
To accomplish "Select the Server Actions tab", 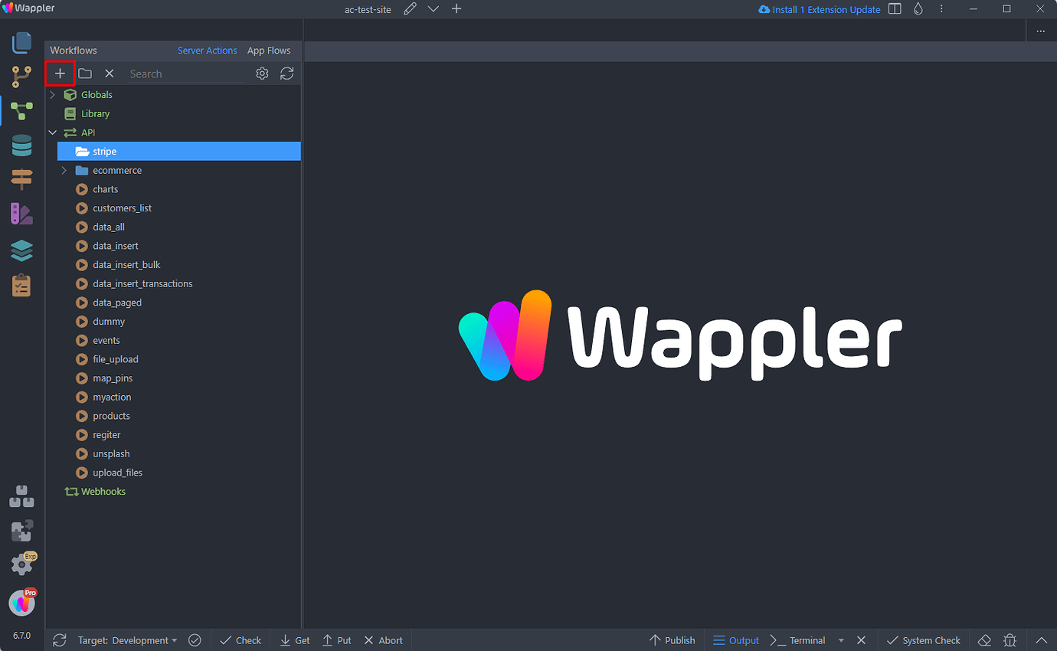I will tap(207, 50).
